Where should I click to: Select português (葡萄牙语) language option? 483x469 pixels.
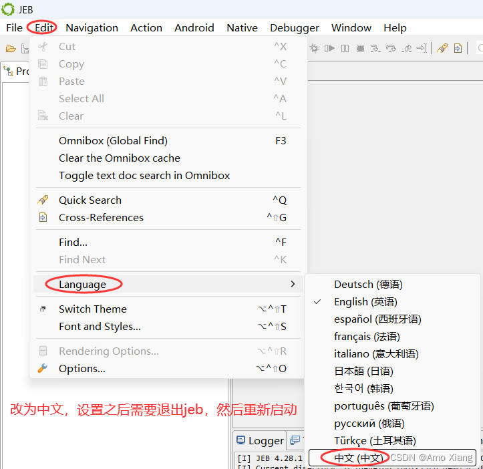pyautogui.click(x=392, y=406)
